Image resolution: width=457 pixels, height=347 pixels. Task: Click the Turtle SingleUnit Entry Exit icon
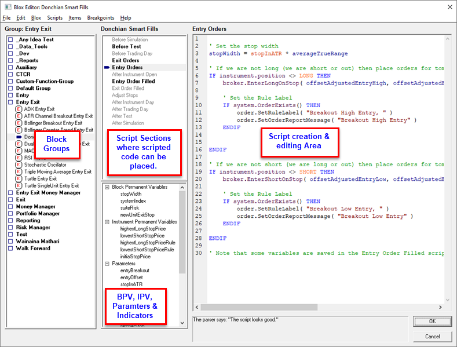19,185
